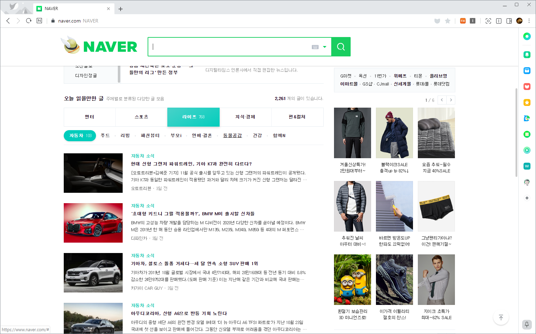Open the 지이크 초특가 shirt product
The image size is (536, 334).
(x=436, y=280)
